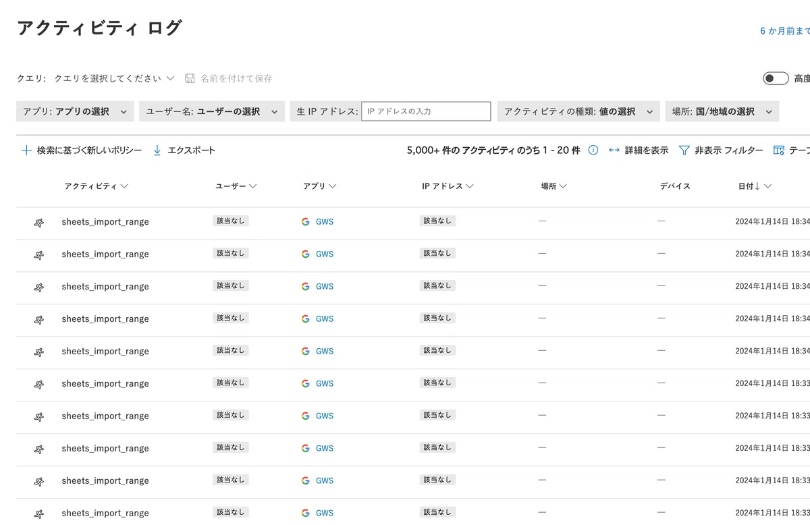Open the ユーザーの選択 filter dropdown
The image size is (810, 525).
(212, 111)
